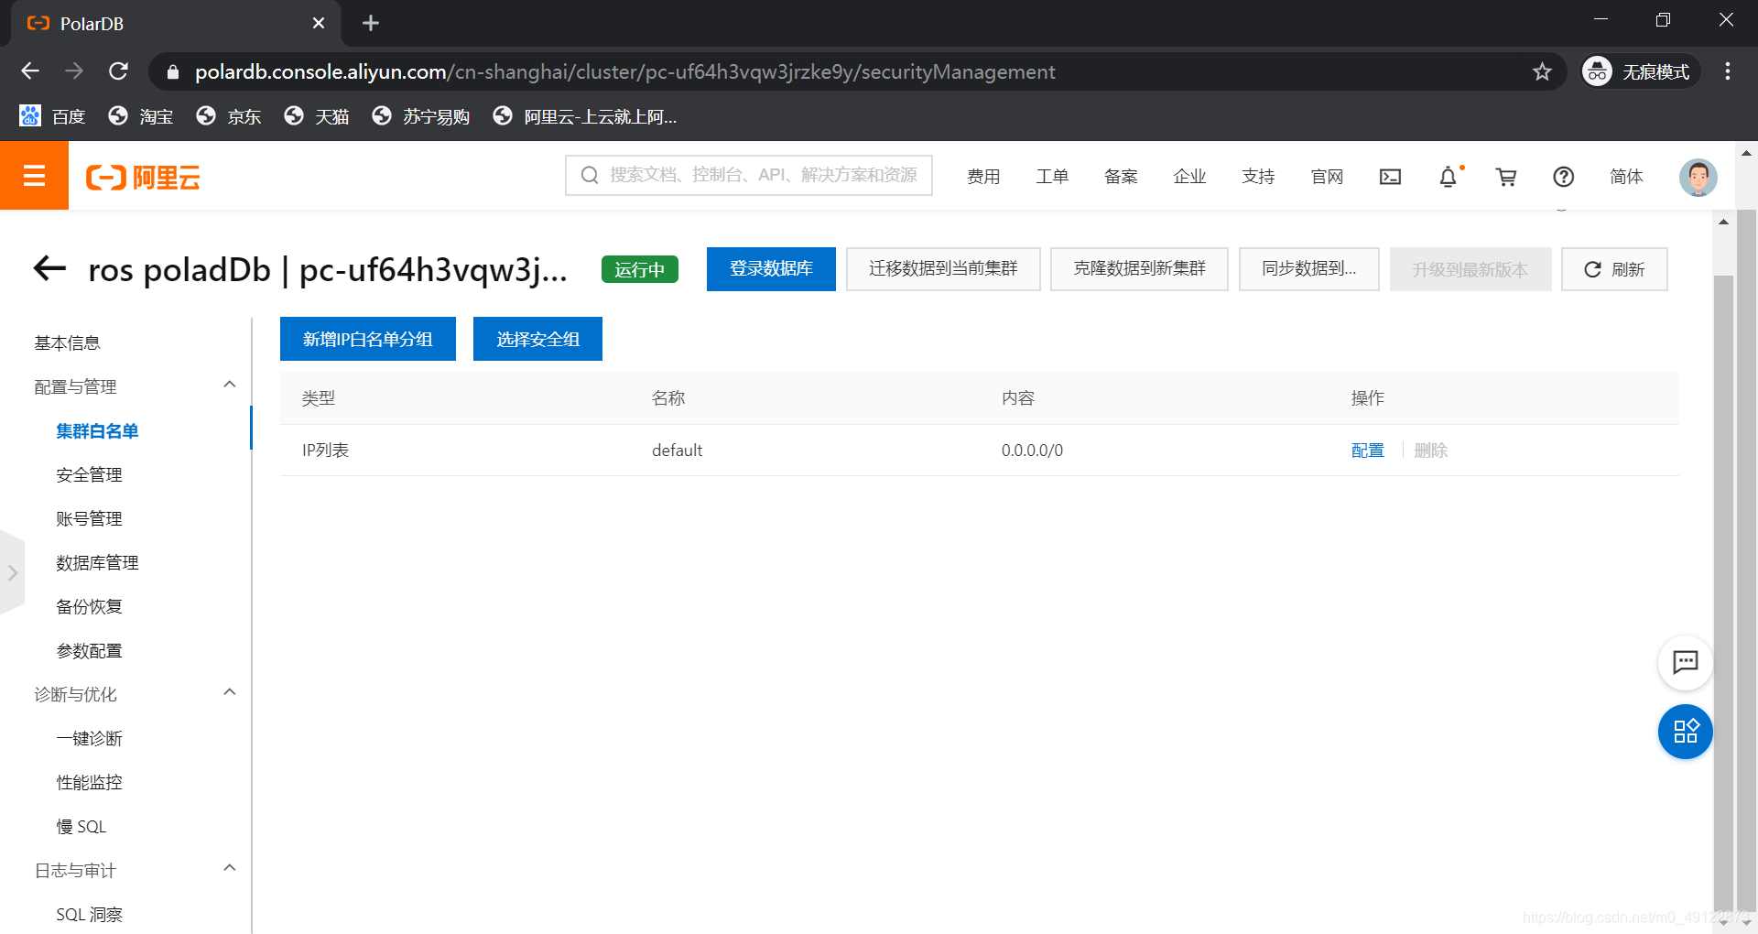Click the console search field
The width and height of the screenshot is (1758, 934).
(749, 175)
